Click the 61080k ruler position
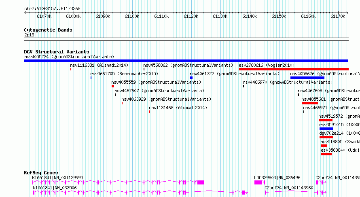The width and height of the screenshot is (360, 197). point(73,17)
